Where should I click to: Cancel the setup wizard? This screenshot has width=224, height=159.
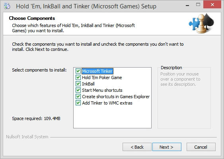tap(201, 147)
